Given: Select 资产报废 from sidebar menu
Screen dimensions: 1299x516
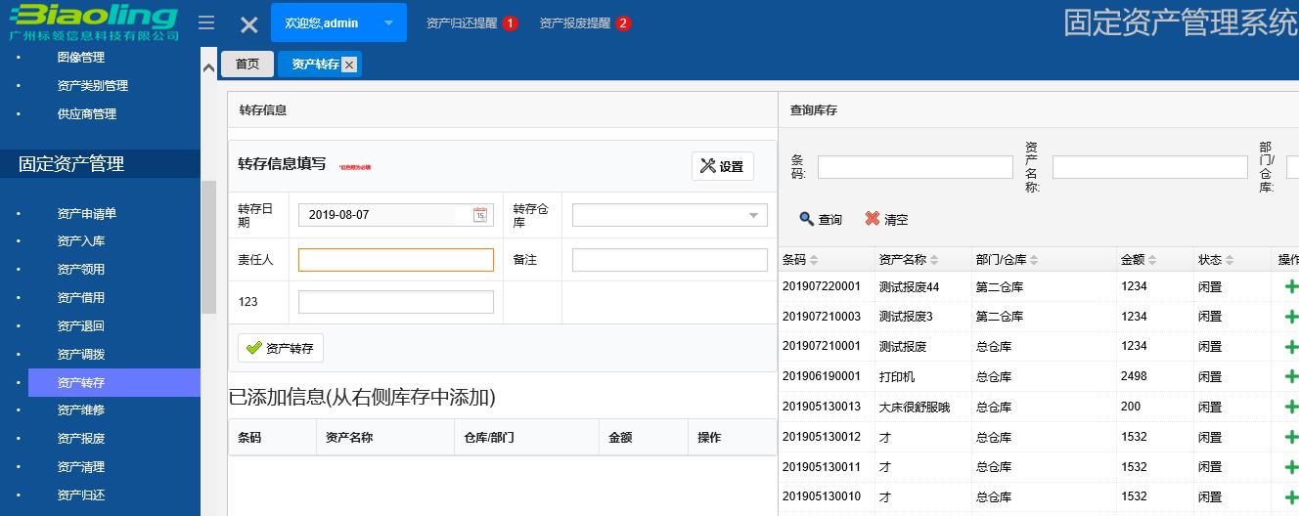Looking at the screenshot, I should click(80, 439).
